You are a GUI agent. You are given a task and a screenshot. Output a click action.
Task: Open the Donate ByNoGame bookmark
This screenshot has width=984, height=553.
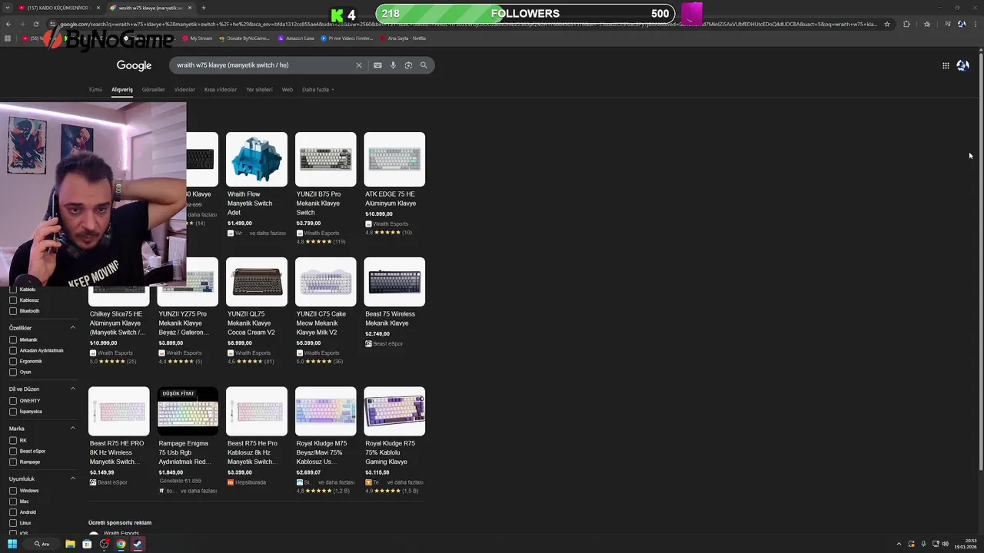pos(244,38)
